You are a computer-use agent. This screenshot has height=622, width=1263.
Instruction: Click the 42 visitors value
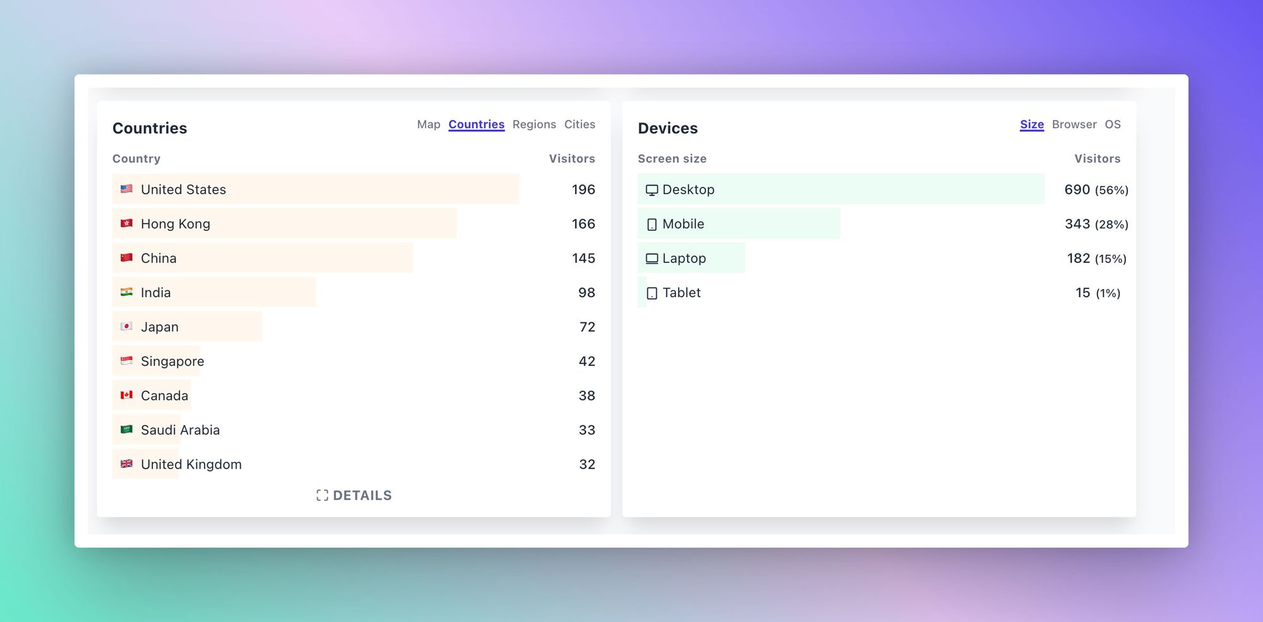587,361
